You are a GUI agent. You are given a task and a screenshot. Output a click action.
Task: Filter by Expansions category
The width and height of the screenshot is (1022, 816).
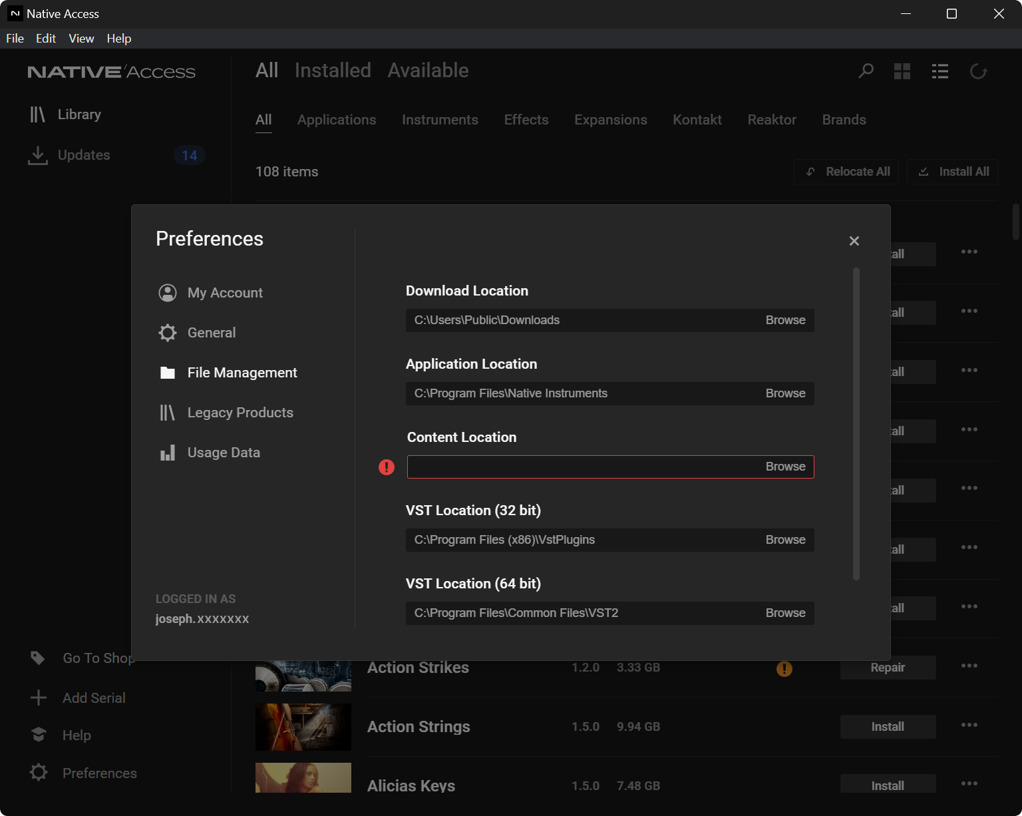click(611, 120)
